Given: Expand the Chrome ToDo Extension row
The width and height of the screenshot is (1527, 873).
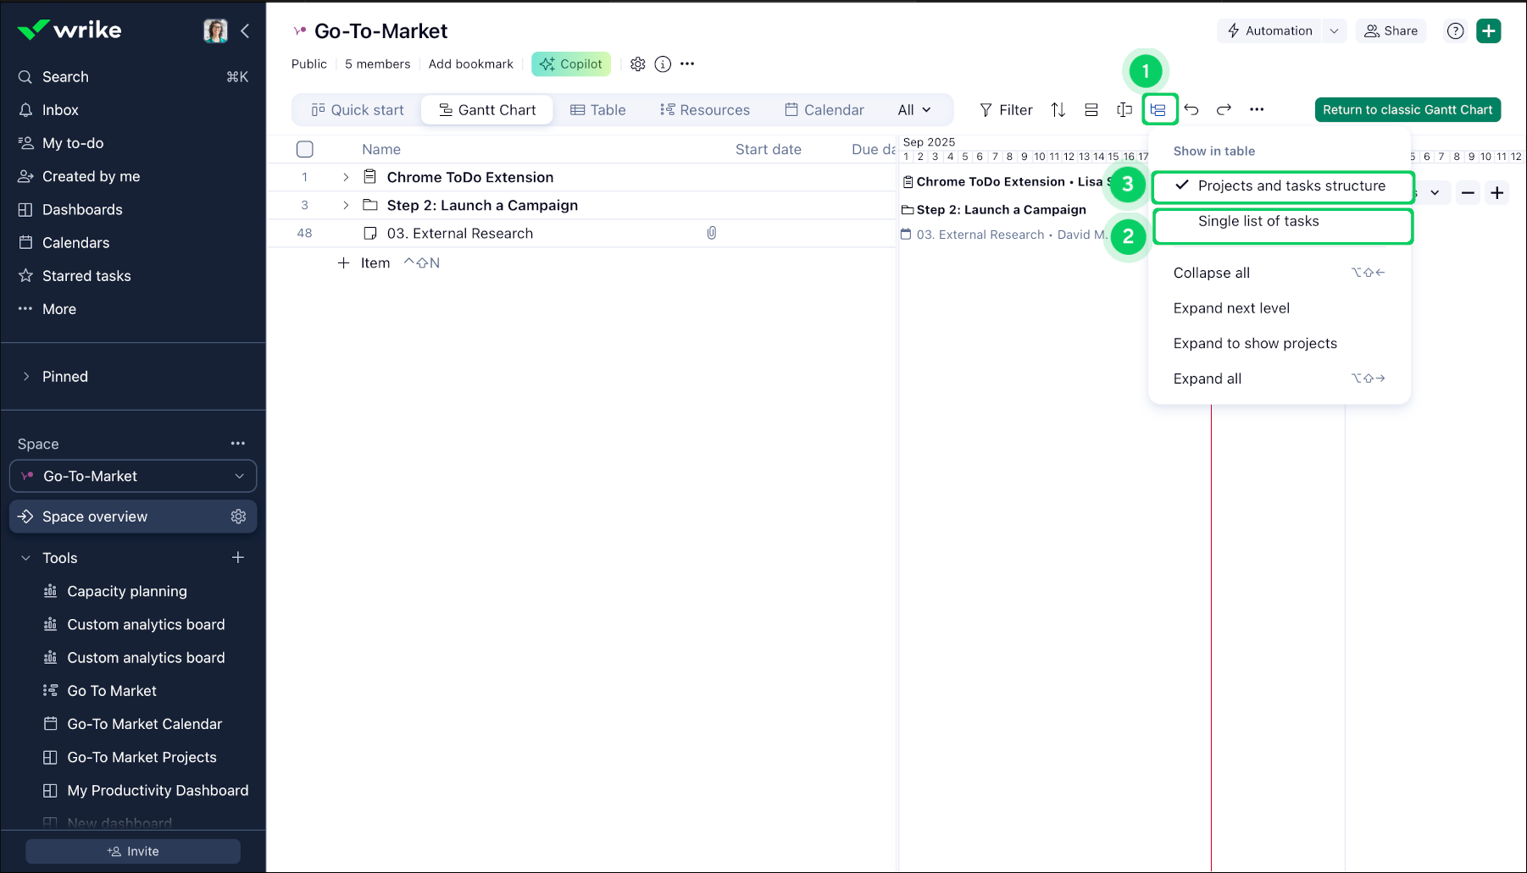Looking at the screenshot, I should (345, 177).
